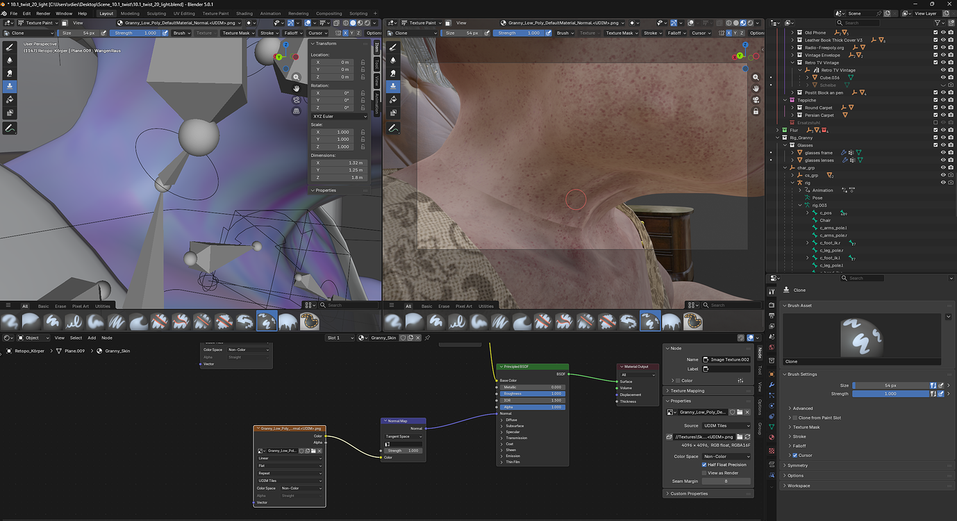Open the Material sphere properties tab
Viewport: 957px width, 521px height.
click(772, 437)
